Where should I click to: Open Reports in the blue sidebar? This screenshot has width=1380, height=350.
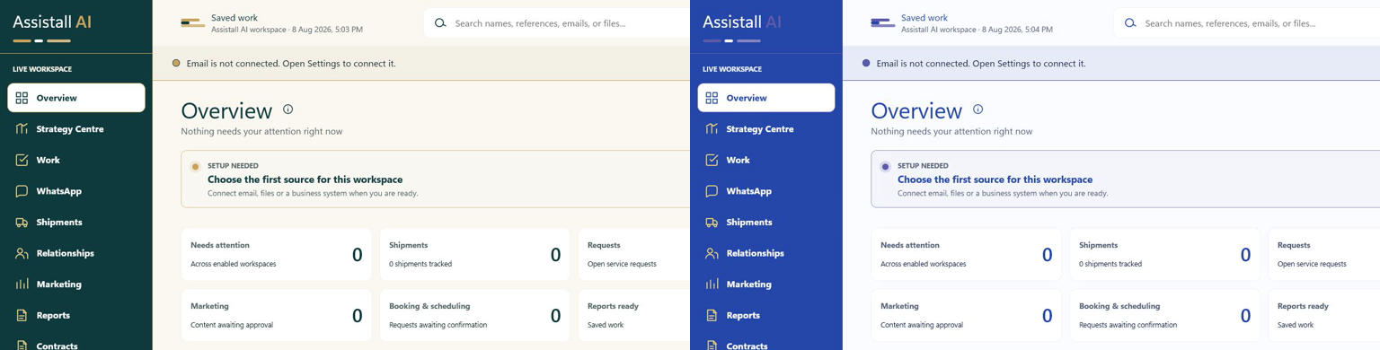click(766, 315)
